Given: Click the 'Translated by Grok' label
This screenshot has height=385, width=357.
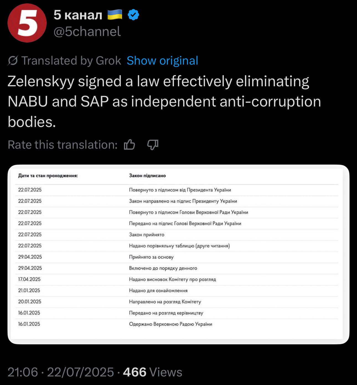Looking at the screenshot, I should (x=71, y=61).
